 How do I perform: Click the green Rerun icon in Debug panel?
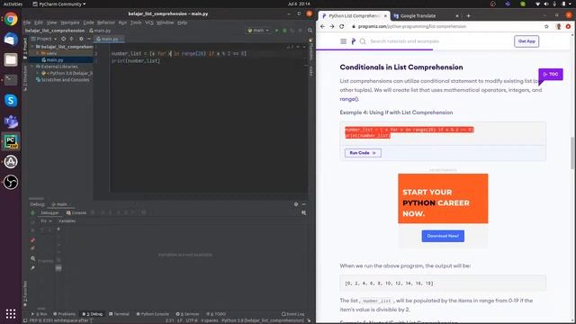click(x=32, y=213)
